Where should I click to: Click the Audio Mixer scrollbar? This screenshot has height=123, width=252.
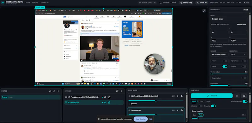(x=186, y=106)
